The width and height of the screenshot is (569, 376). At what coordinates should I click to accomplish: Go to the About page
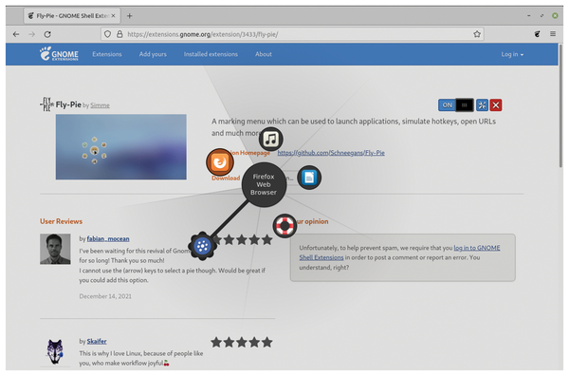264,54
